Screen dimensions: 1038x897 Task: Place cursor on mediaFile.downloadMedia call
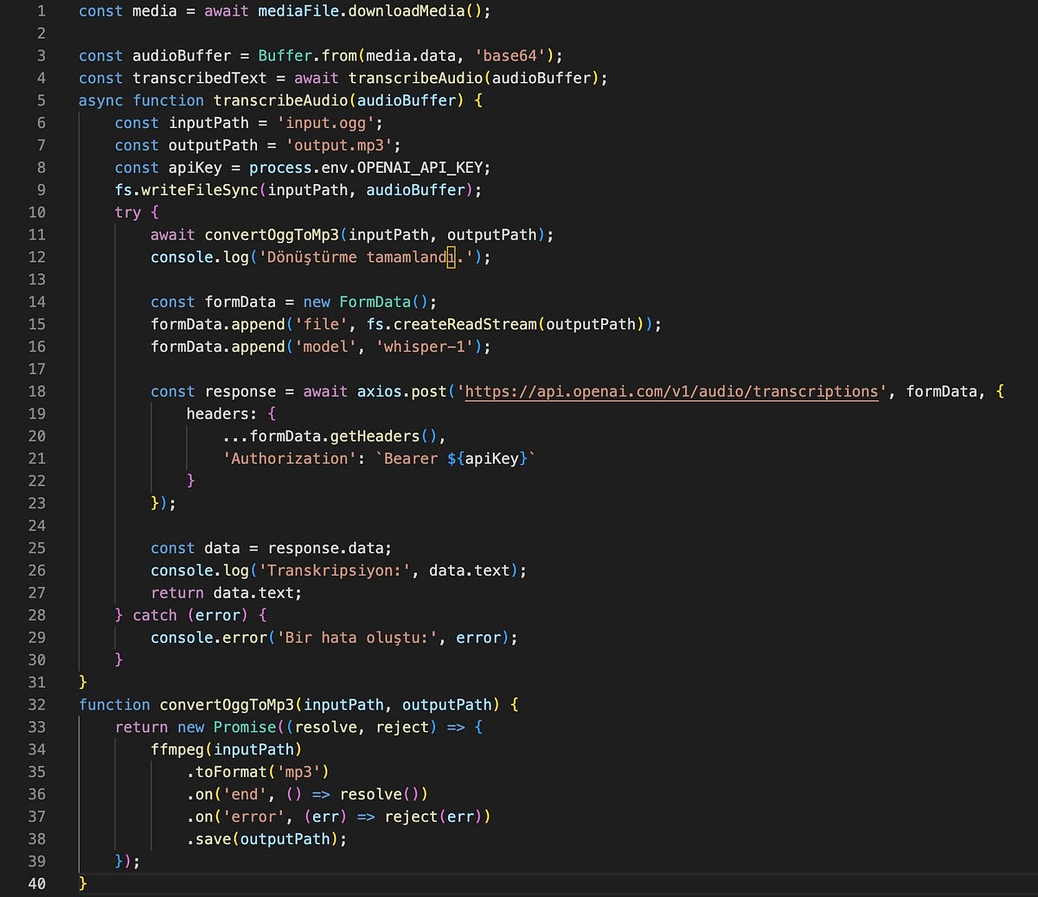point(369,11)
